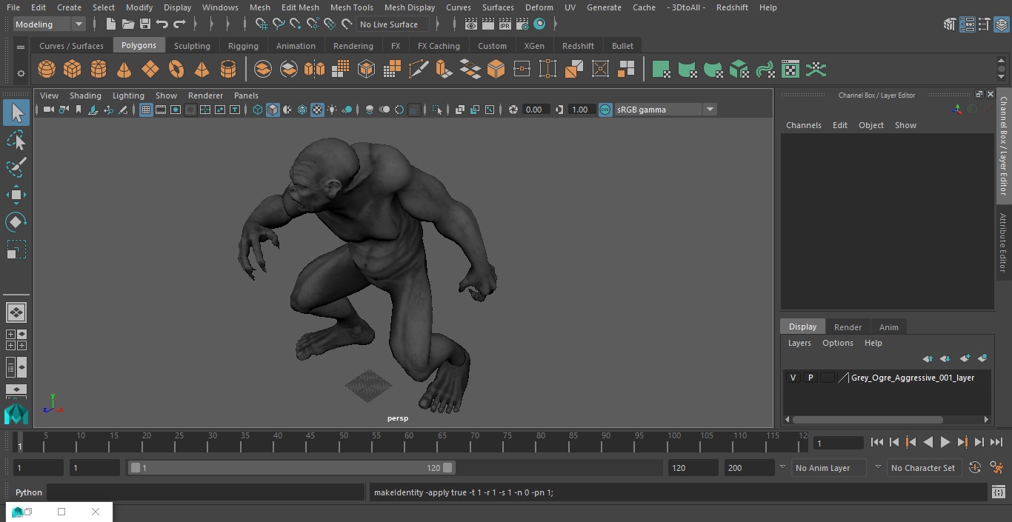1012x522 pixels.
Task: Open the shelf tab list menu icon
Action: [x=21, y=47]
